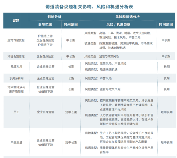Select 影响分析 "短中长期" in 产品质量 row
The width and height of the screenshot is (177, 158).
(x=71, y=142)
